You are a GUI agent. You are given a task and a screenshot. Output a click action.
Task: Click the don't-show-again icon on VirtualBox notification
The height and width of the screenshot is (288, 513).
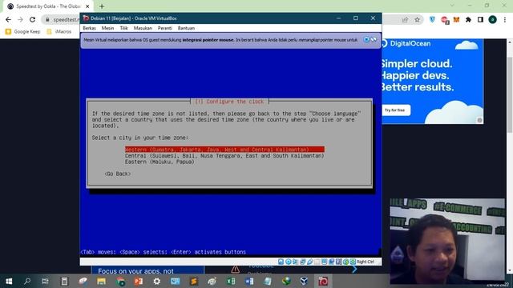[374, 39]
